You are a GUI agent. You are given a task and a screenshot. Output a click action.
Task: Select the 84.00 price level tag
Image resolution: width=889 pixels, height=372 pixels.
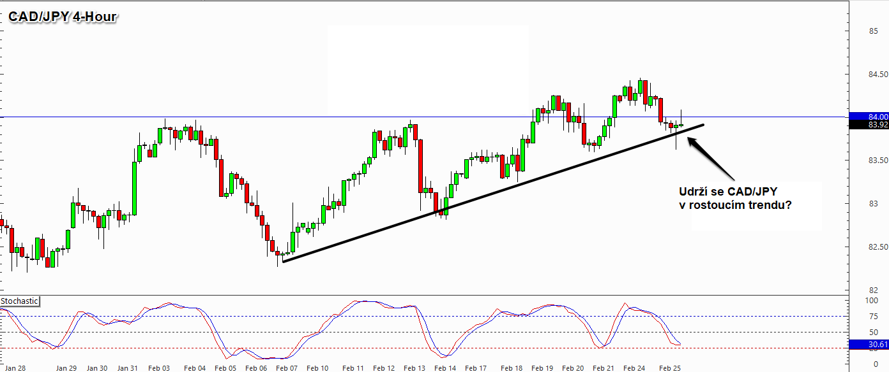coord(869,117)
